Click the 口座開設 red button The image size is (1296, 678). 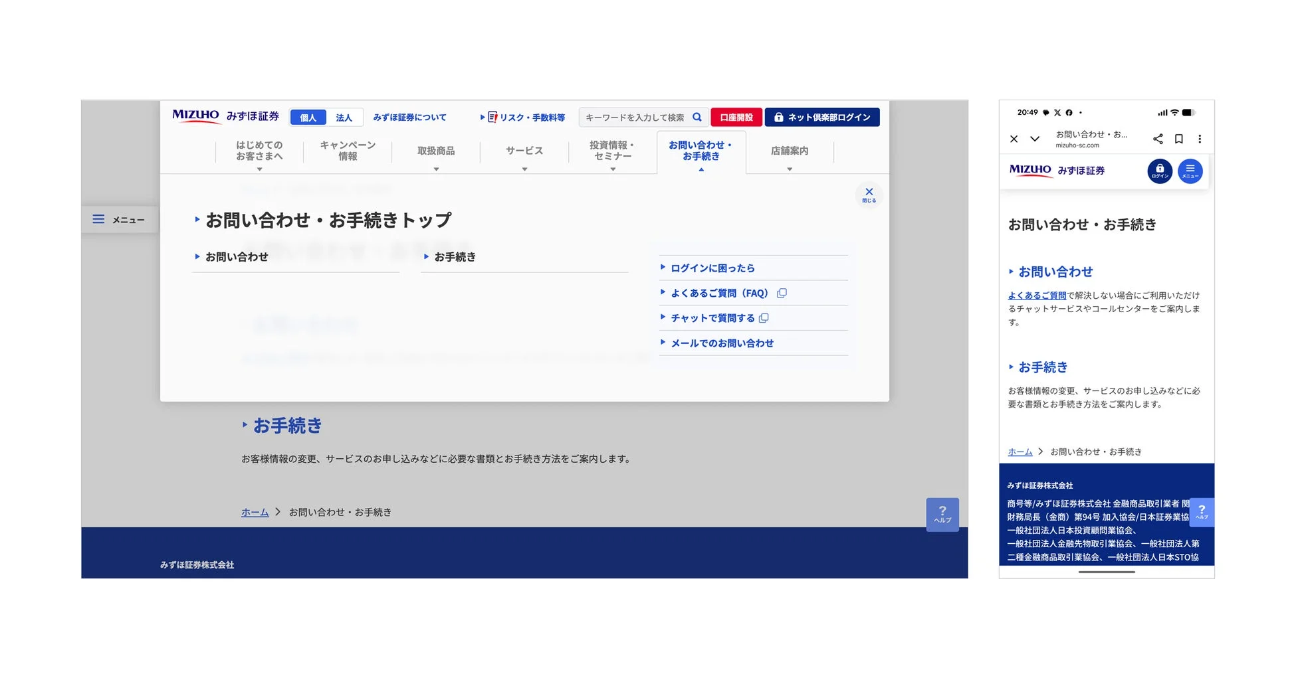click(736, 117)
